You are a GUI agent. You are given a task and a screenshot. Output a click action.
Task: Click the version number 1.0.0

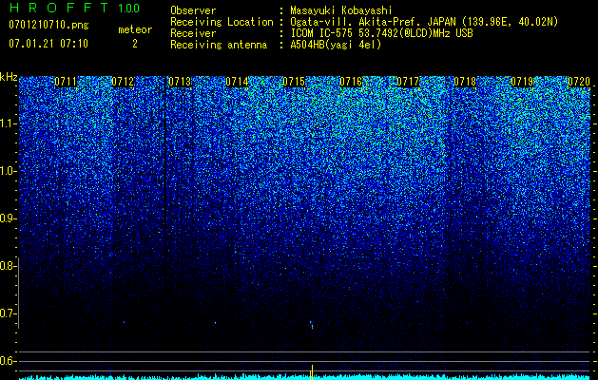pos(129,8)
